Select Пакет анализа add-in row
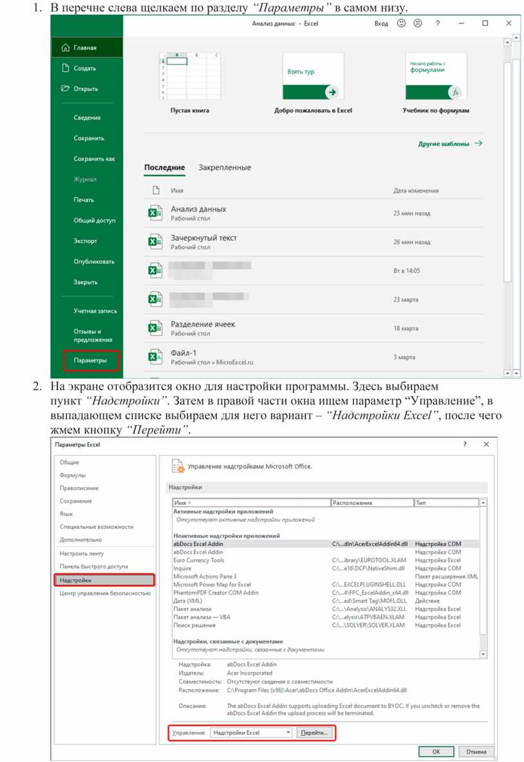The height and width of the screenshot is (762, 524). click(x=326, y=609)
